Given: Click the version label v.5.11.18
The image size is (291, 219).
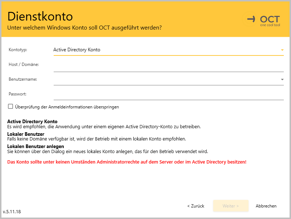Looking at the screenshot, I should tap(12, 212).
